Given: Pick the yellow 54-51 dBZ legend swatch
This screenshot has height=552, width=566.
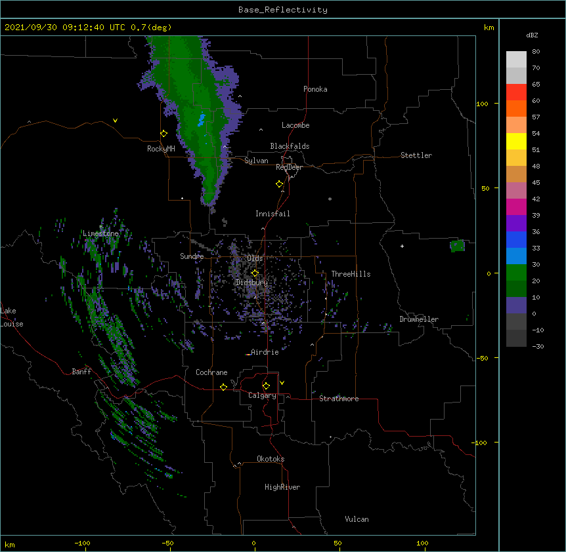Looking at the screenshot, I should [516, 141].
